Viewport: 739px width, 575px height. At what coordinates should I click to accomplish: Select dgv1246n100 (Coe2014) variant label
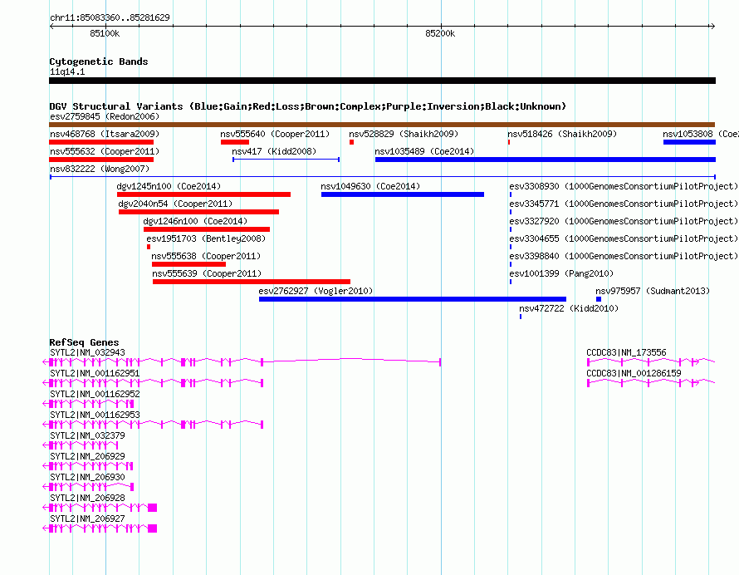point(195,221)
